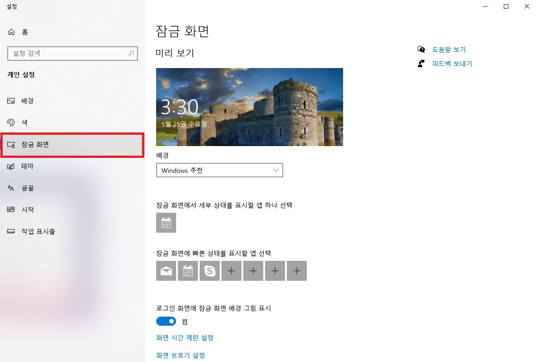The image size is (536, 362).
Task: Open the 작업 표시줄 settings page
Action: coord(73,231)
